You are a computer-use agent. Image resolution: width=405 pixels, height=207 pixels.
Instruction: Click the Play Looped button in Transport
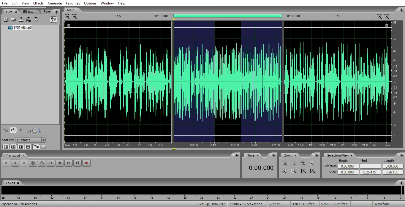pos(42,163)
